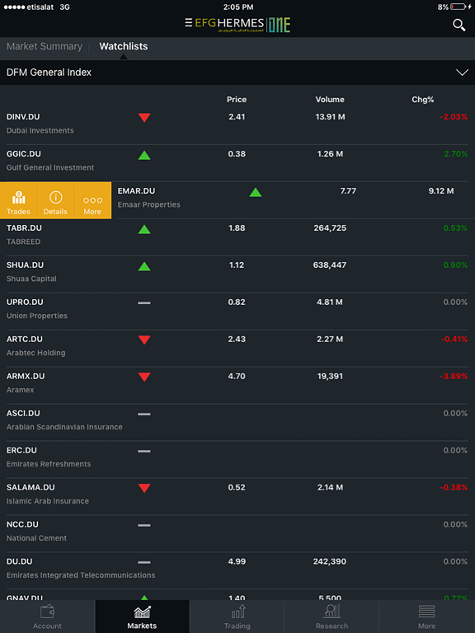Tap the battery indicator in status bar
Image resolution: width=475 pixels, height=633 pixels.
(458, 7)
